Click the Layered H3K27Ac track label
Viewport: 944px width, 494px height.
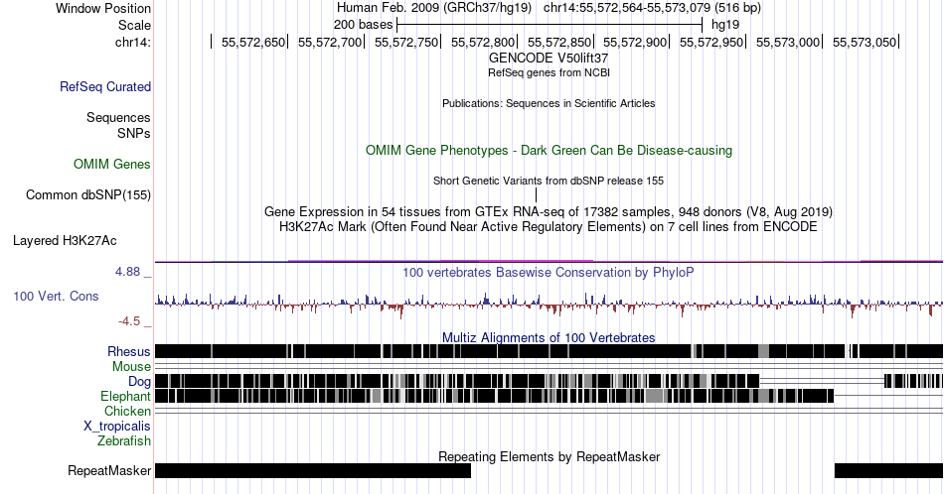(x=65, y=240)
